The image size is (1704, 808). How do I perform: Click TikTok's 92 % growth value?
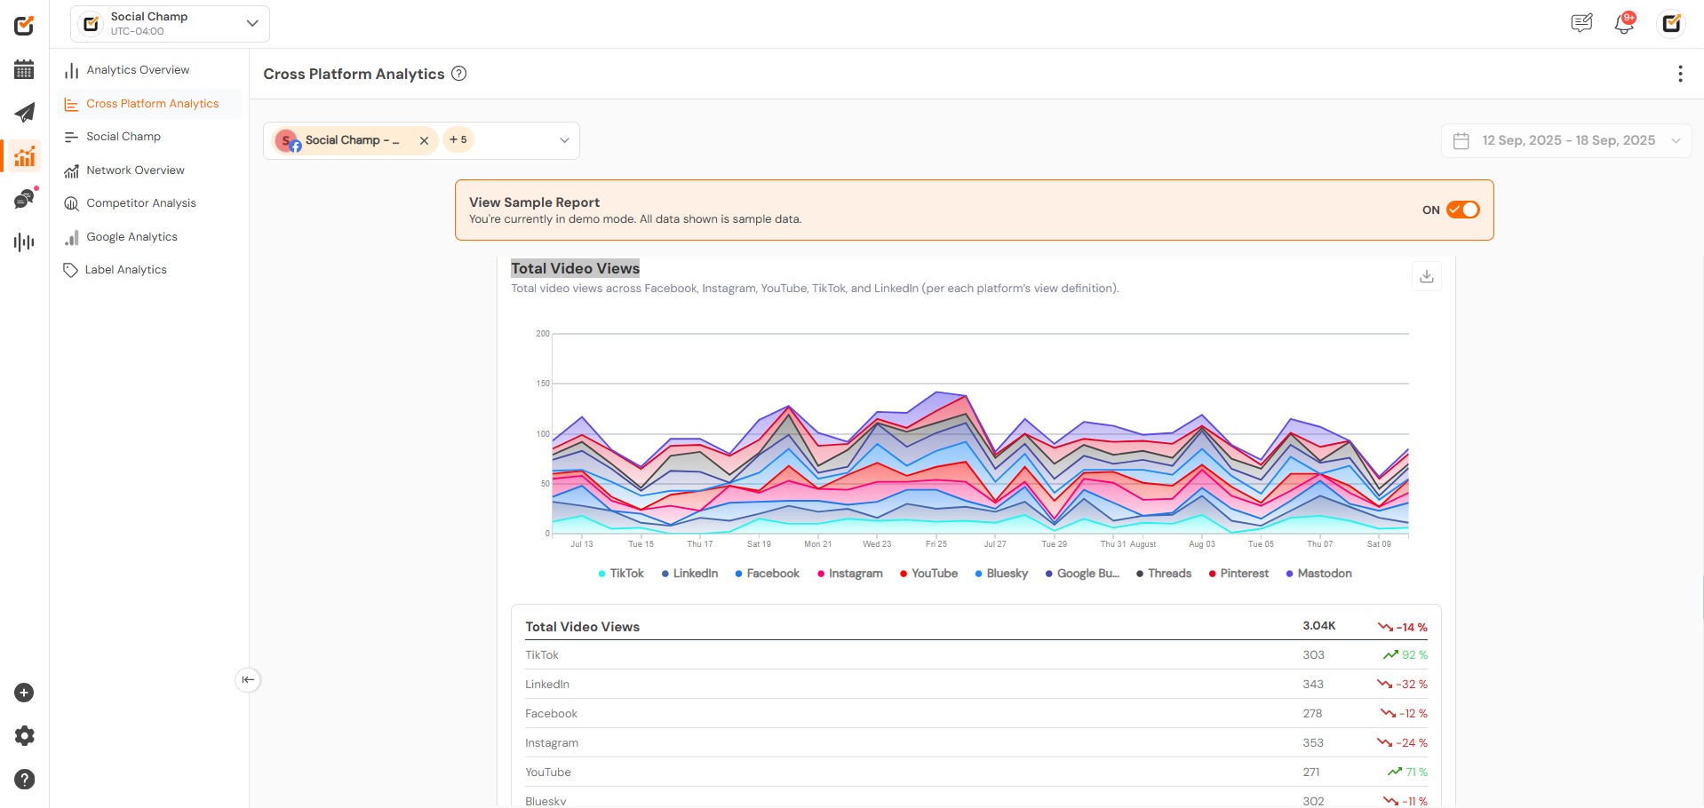1405,655
